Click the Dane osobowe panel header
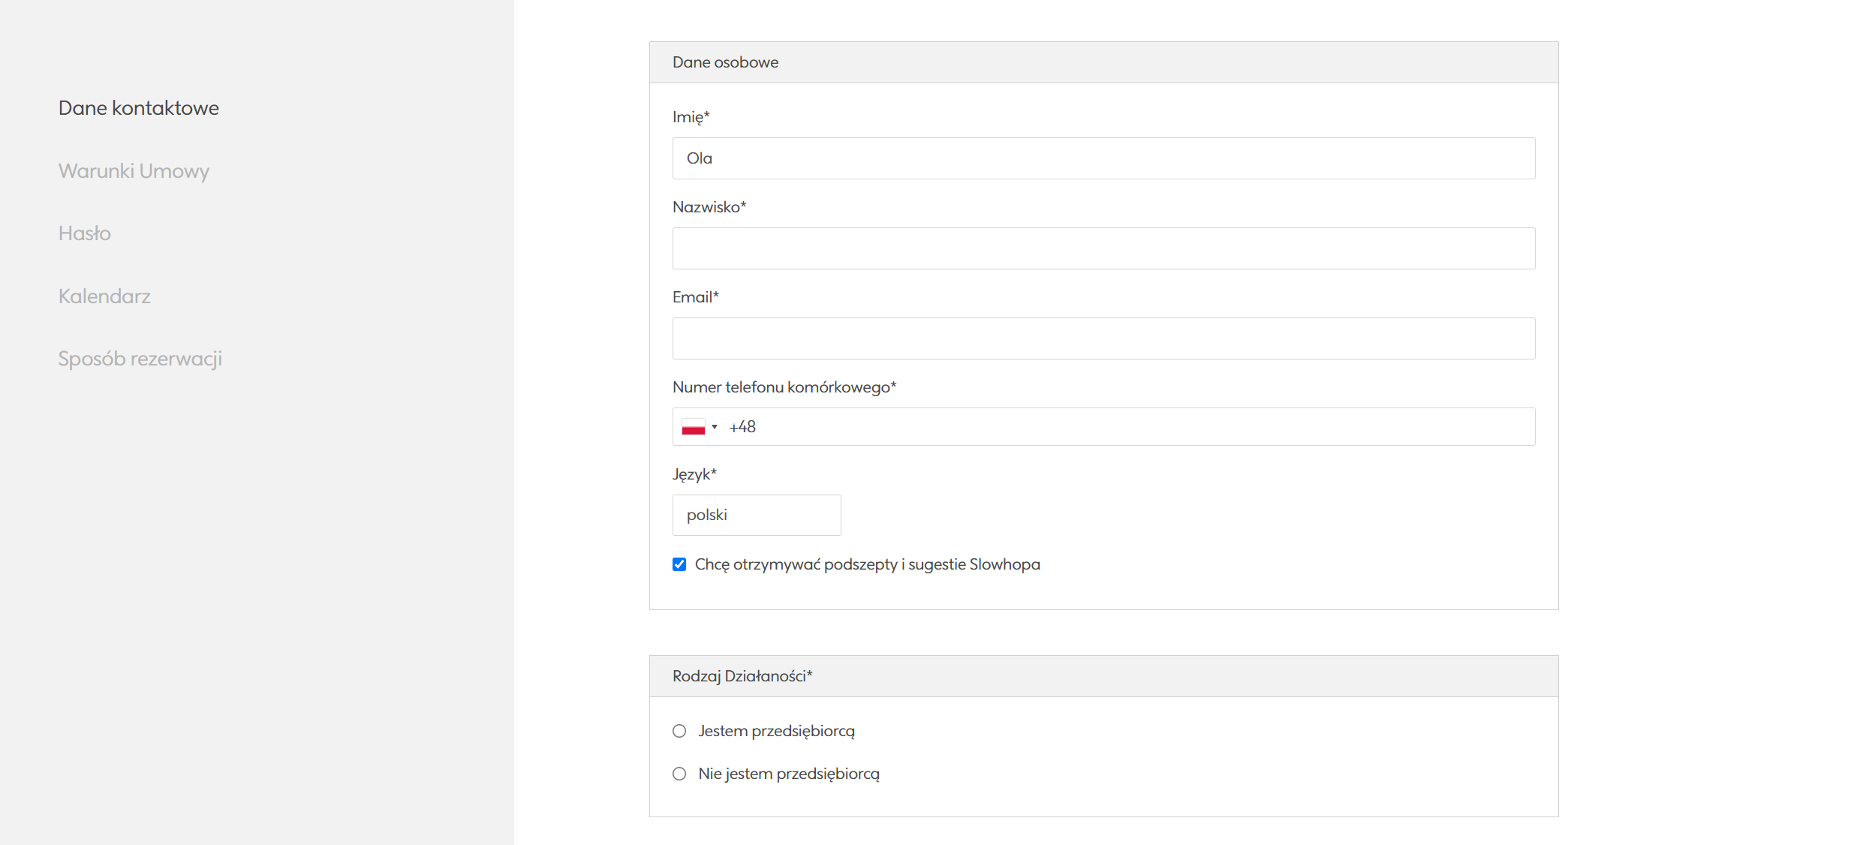This screenshot has width=1857, height=845. [1103, 62]
